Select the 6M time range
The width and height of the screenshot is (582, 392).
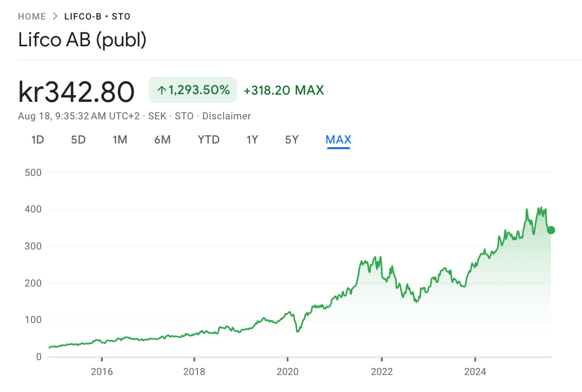click(162, 139)
